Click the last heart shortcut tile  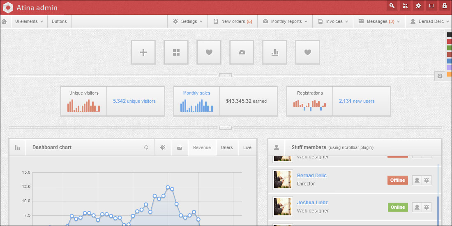308,52
